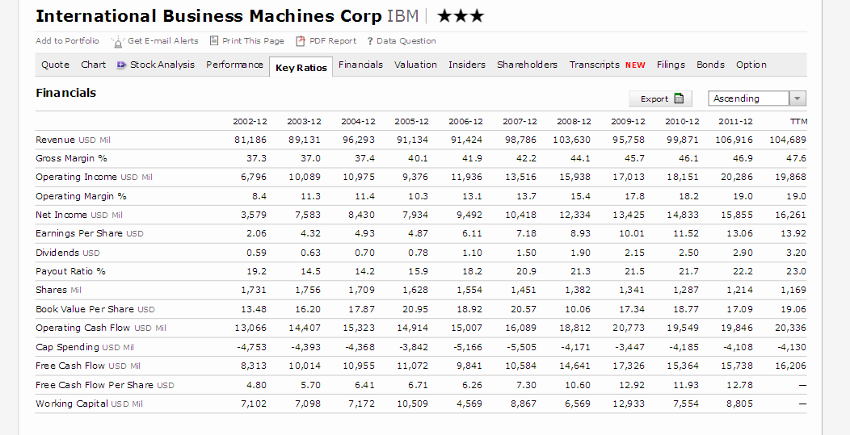Click the PDF Report document icon
Viewport: 850px width, 435px height.
click(301, 41)
